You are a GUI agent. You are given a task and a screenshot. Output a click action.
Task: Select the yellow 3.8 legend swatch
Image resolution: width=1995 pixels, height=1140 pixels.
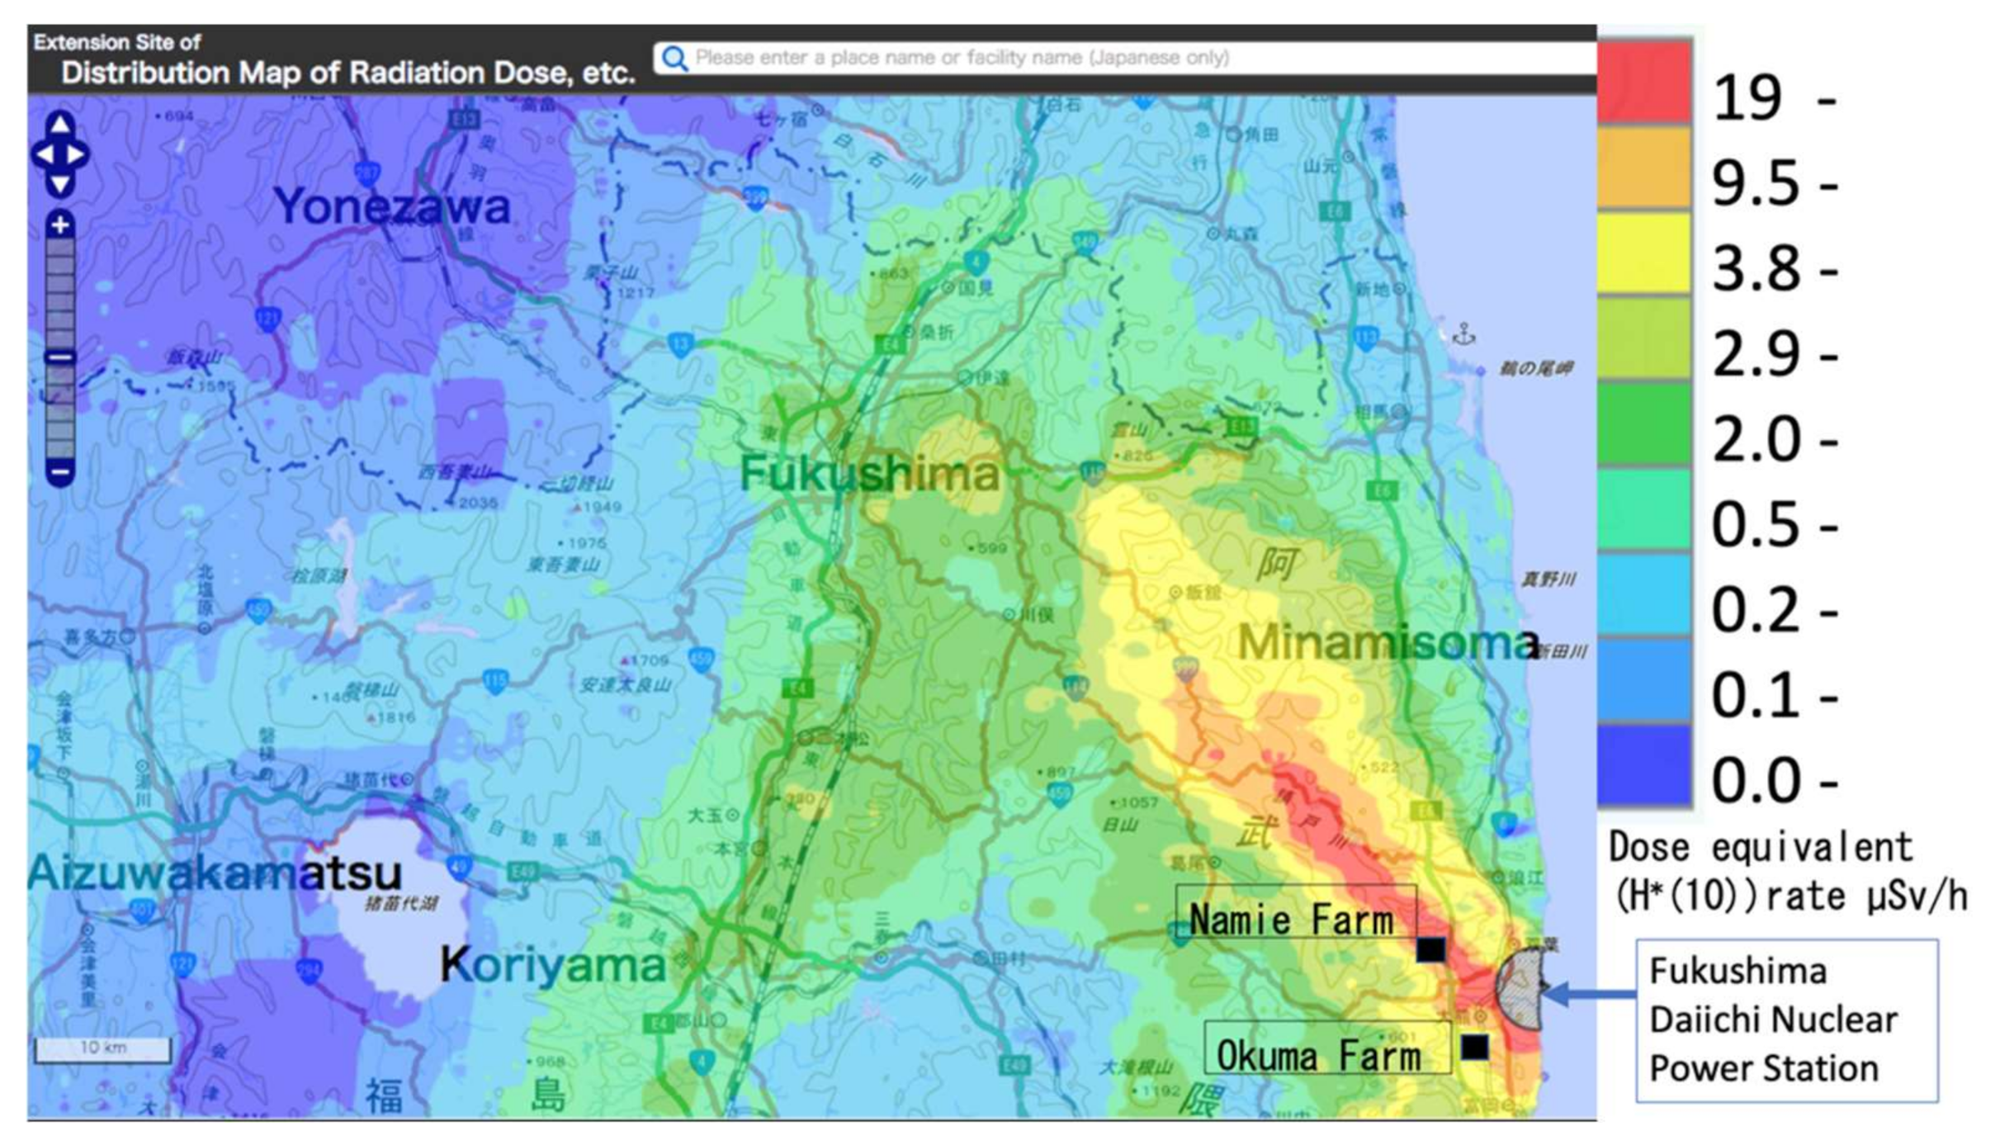pos(1643,252)
